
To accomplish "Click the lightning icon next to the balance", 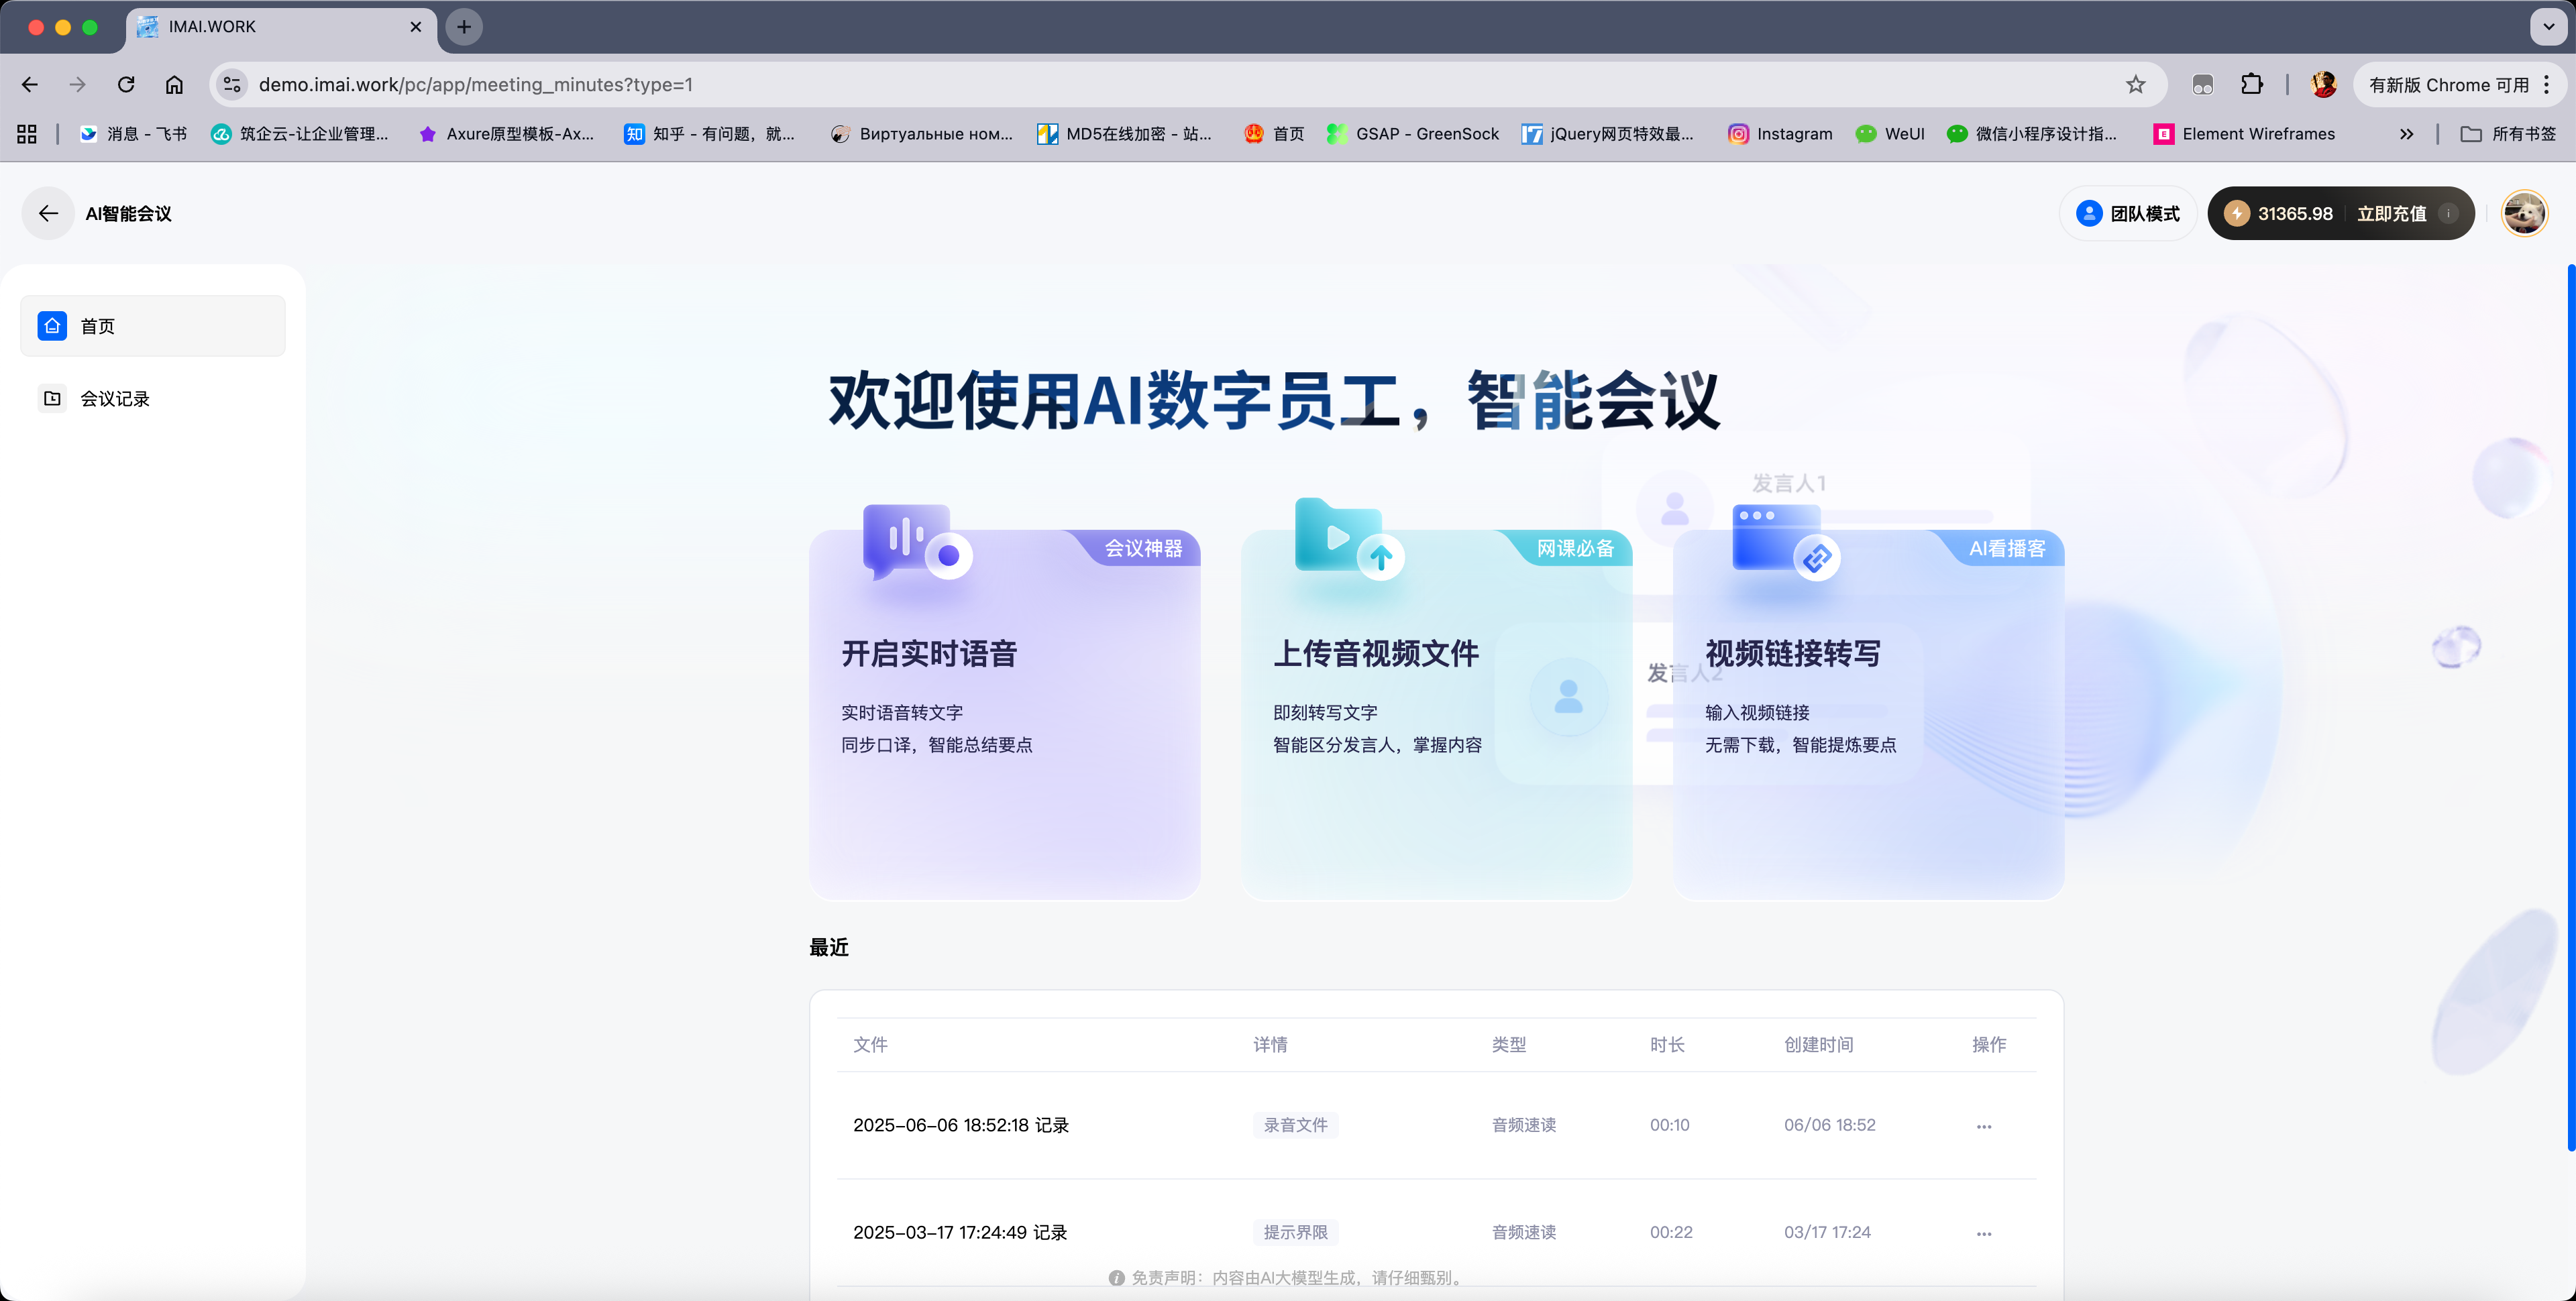I will [2237, 213].
